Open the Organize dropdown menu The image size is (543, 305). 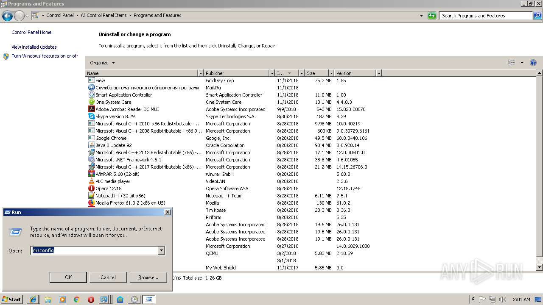coord(102,63)
